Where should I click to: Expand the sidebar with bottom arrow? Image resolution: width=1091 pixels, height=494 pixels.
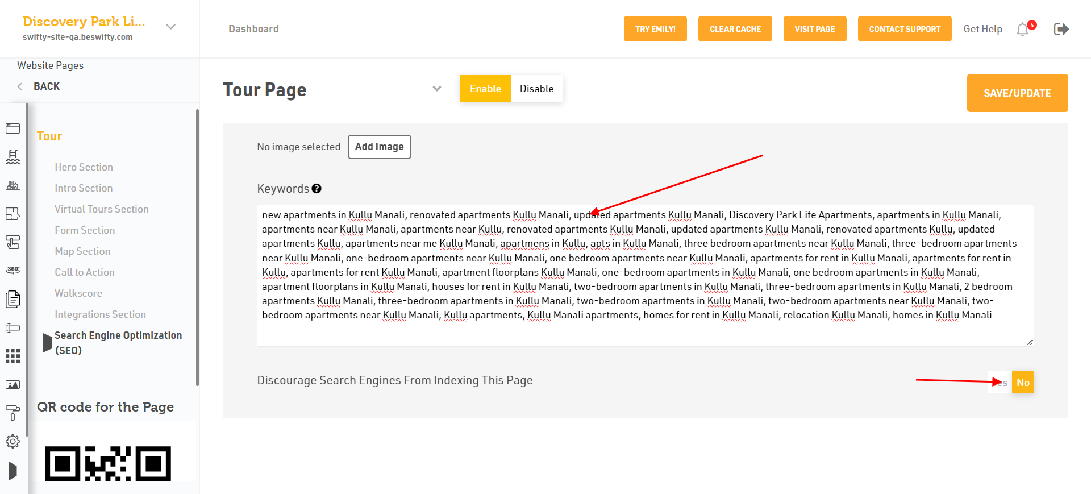point(13,471)
